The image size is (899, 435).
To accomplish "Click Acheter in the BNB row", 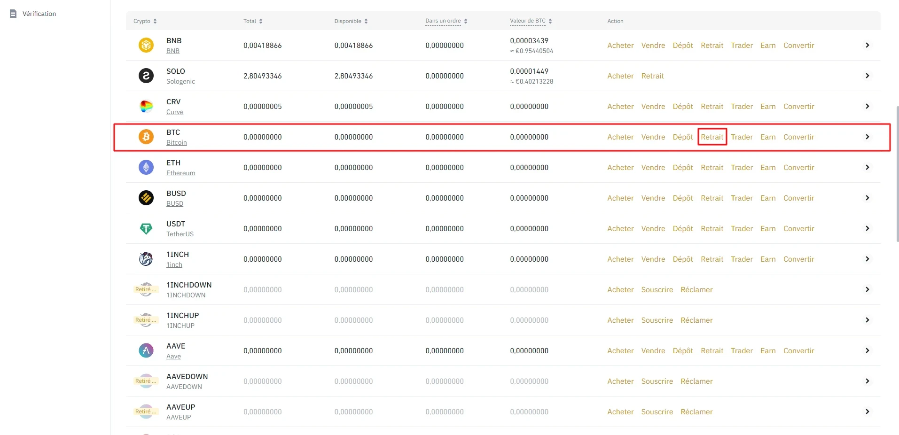I will [x=620, y=45].
